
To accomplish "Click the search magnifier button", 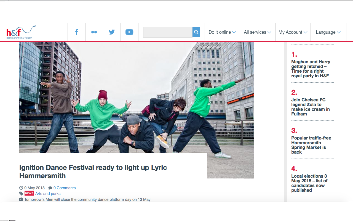I will point(196,32).
